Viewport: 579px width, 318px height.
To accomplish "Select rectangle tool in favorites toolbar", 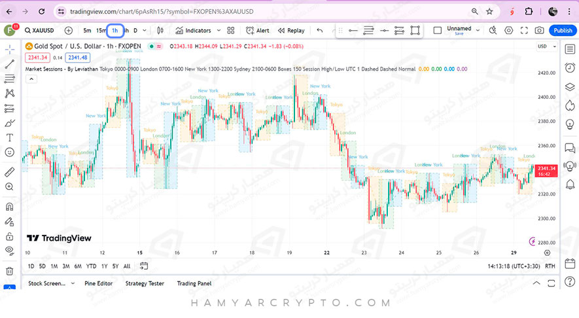I will click(415, 30).
